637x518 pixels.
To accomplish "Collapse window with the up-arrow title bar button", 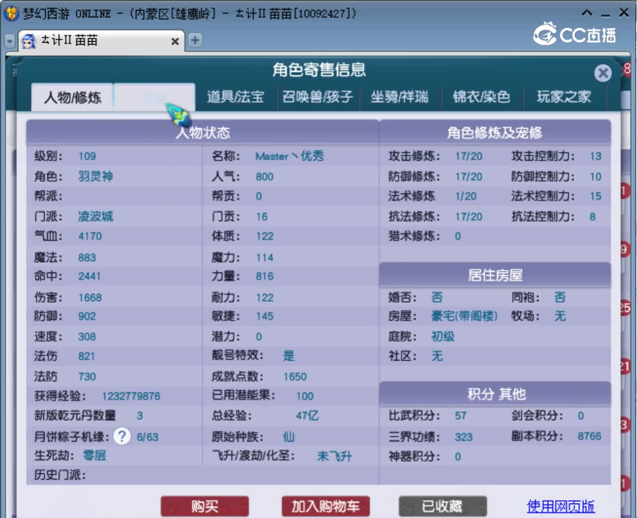I will pos(587,13).
